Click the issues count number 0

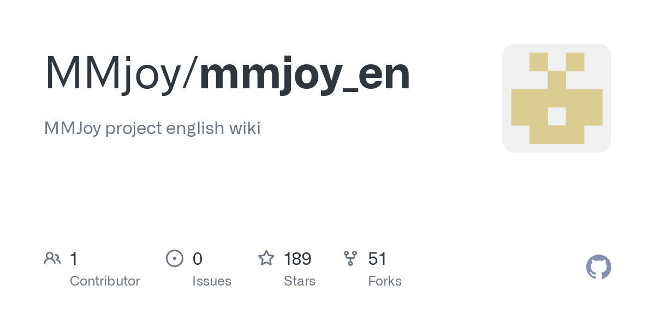198,259
